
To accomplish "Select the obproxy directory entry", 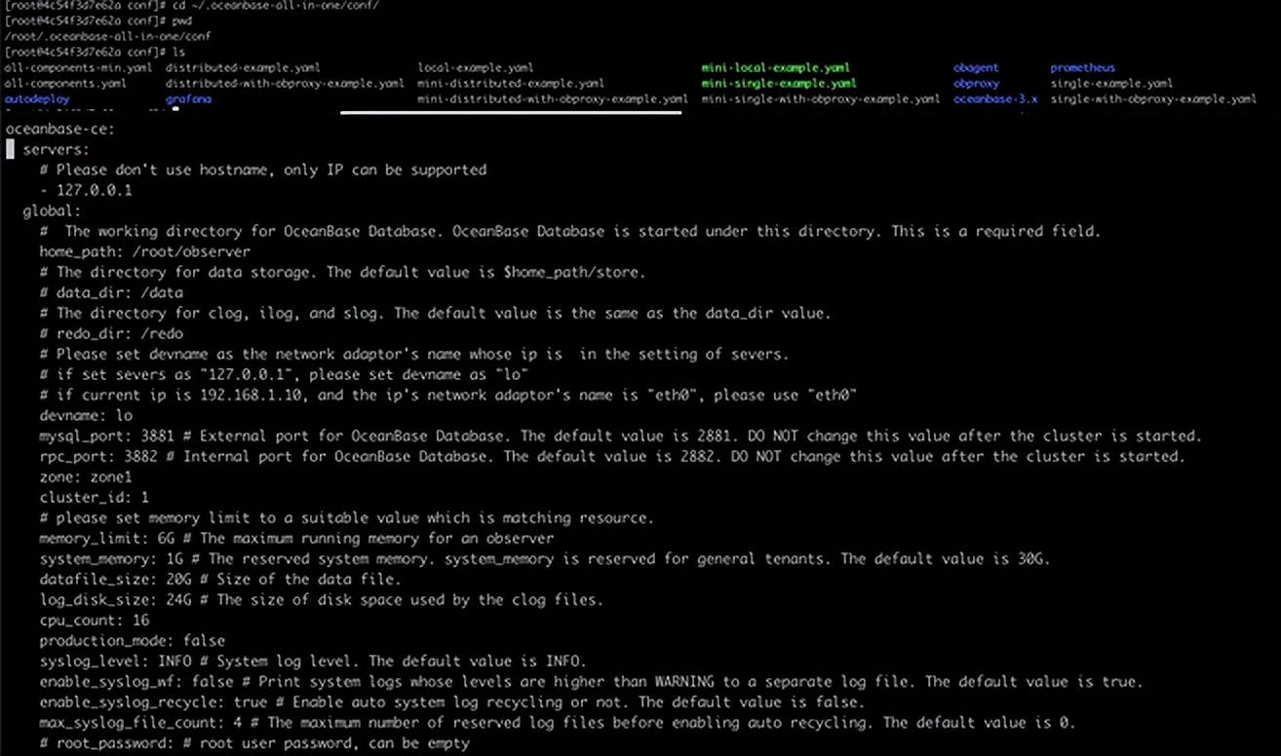I will pyautogui.click(x=976, y=84).
